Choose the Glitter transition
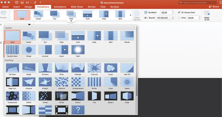The image size is (222, 117). (x=29, y=97)
